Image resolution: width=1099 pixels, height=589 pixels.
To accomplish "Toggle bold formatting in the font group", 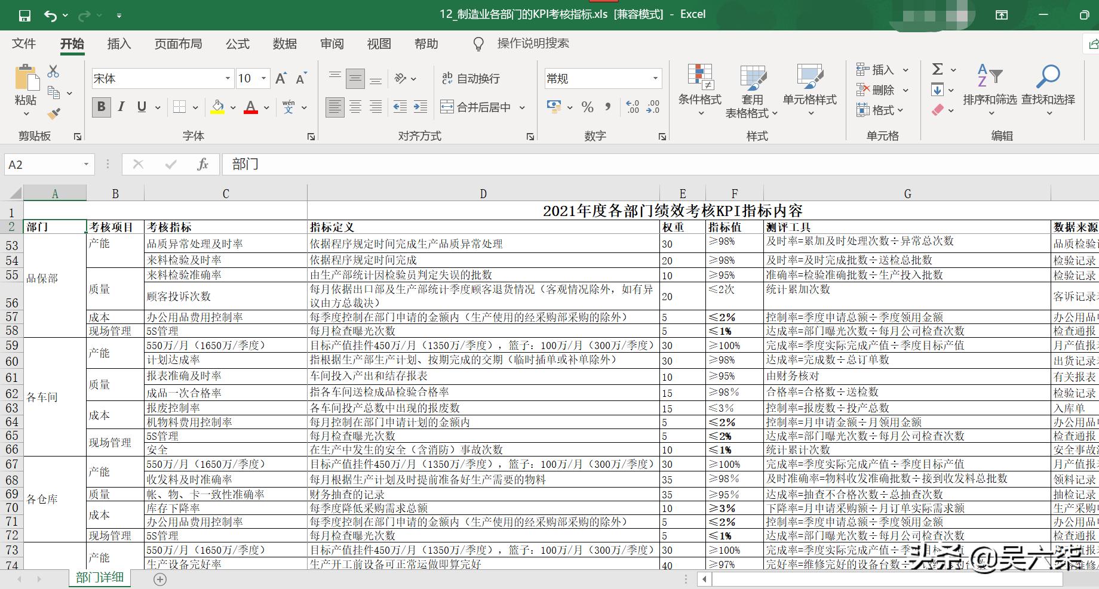I will [100, 107].
